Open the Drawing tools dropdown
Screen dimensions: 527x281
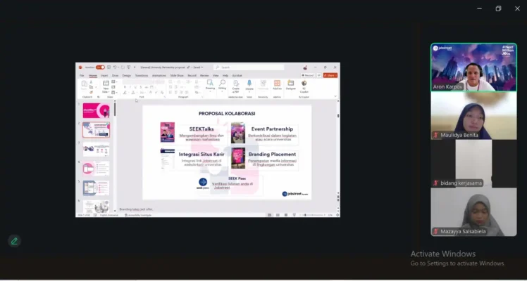(210, 86)
